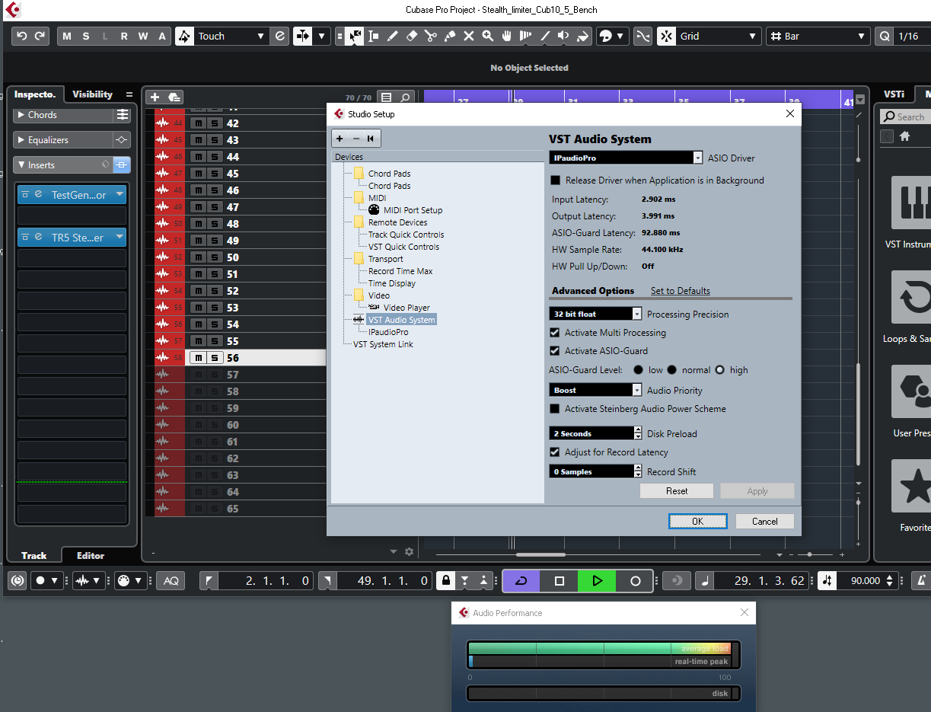Toggle Adjust for Record Latency checkbox

coord(555,452)
